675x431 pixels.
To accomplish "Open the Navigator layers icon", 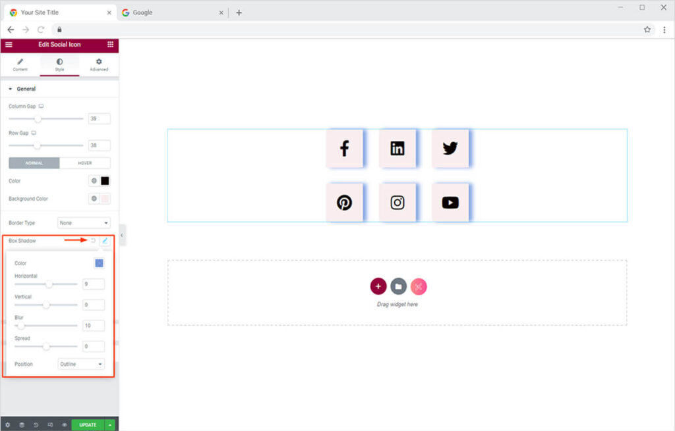I will 22,425.
